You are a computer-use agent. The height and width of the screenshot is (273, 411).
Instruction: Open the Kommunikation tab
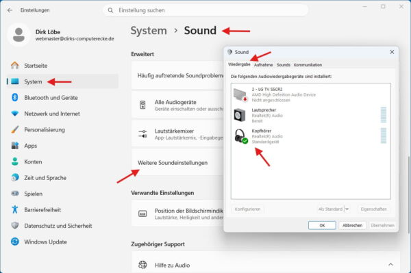[308, 65]
